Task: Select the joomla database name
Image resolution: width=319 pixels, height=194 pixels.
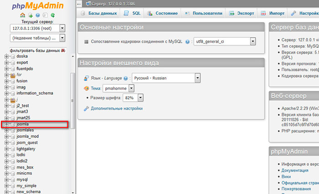Action: (23, 124)
